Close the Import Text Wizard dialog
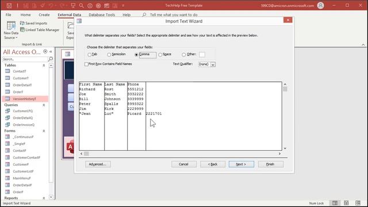 (287, 20)
